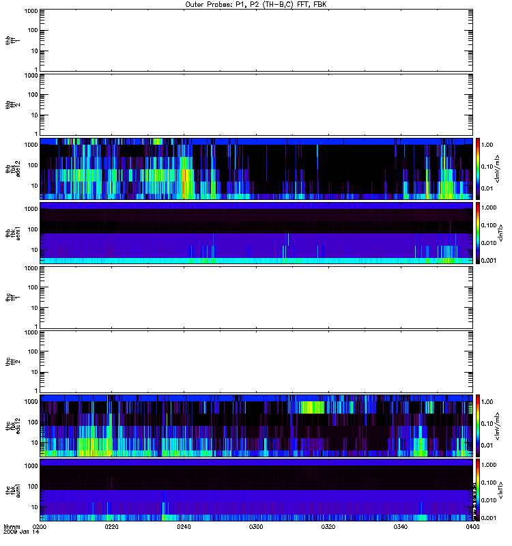Click the 'thc fbk scm1' y-axis title
Screen dimensions: 512x546
[x=12, y=490]
